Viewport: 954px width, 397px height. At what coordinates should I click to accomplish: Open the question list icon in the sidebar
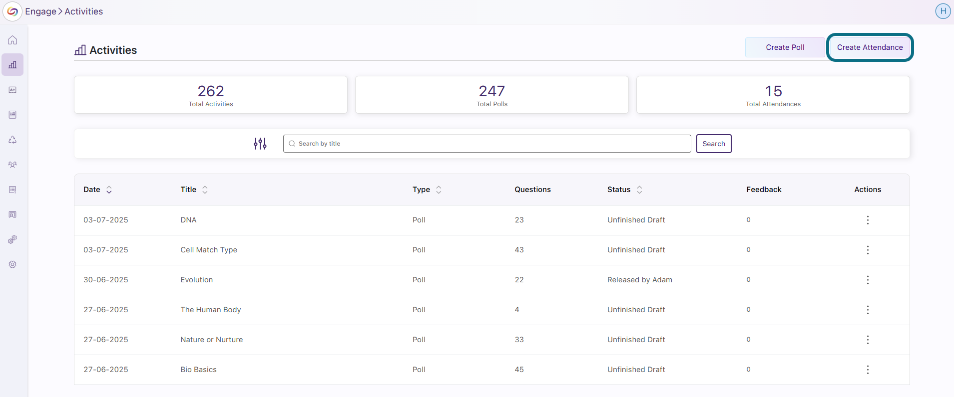tap(12, 190)
